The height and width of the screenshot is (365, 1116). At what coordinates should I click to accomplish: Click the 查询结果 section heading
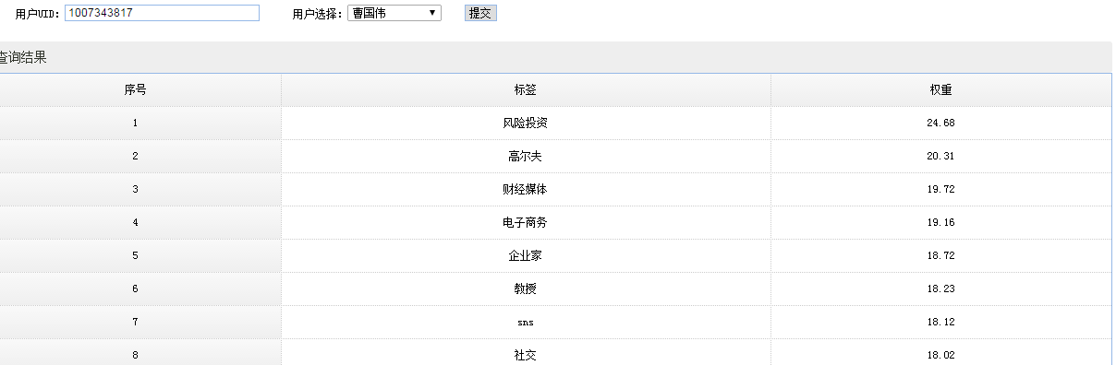click(x=22, y=57)
